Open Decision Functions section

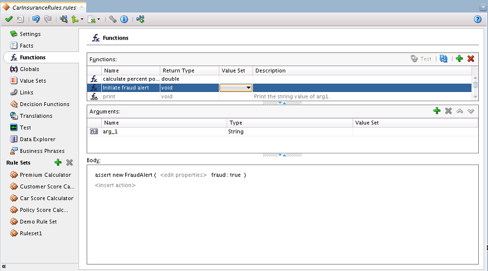click(x=44, y=104)
